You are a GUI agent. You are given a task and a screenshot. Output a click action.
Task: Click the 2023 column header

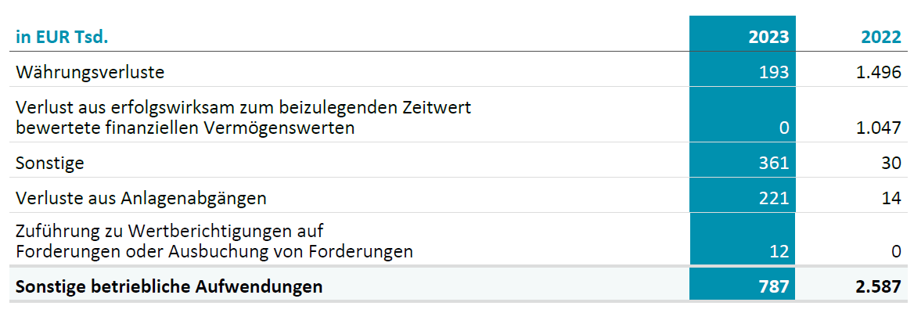pos(768,38)
